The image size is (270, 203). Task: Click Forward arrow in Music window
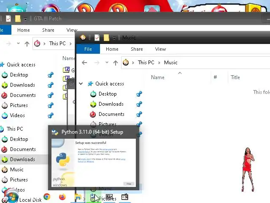pos(97,63)
